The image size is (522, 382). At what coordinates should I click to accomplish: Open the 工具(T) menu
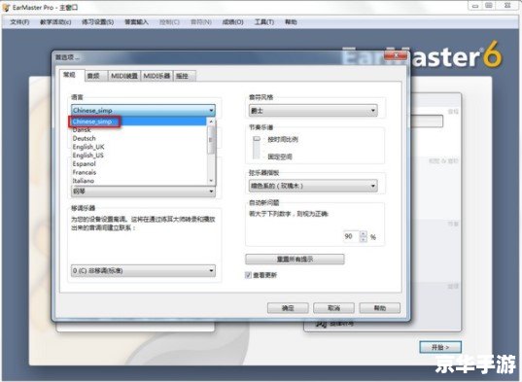(x=264, y=22)
